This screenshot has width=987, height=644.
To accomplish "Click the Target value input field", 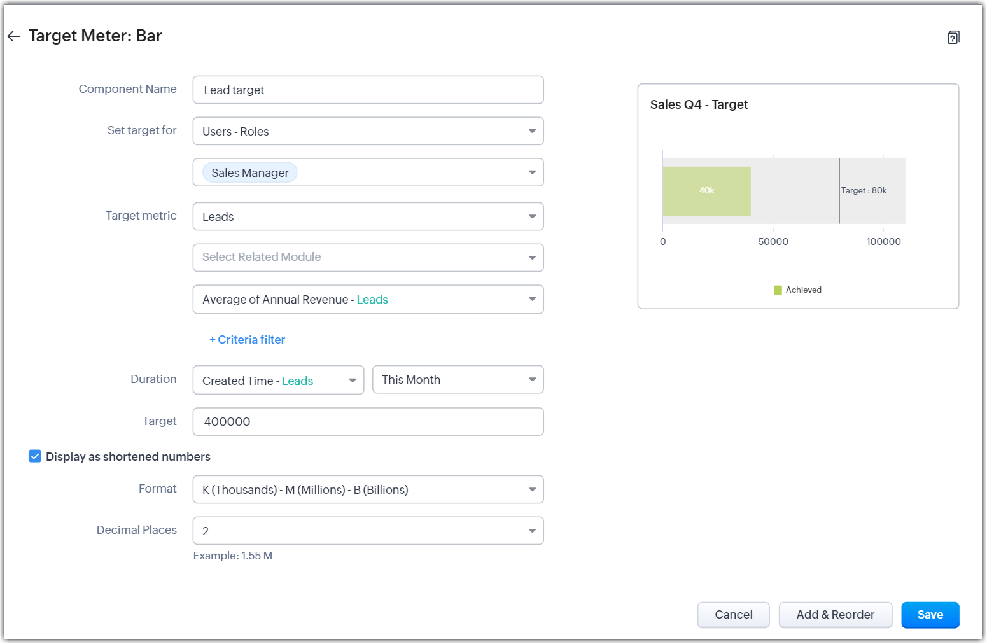I will [x=368, y=422].
